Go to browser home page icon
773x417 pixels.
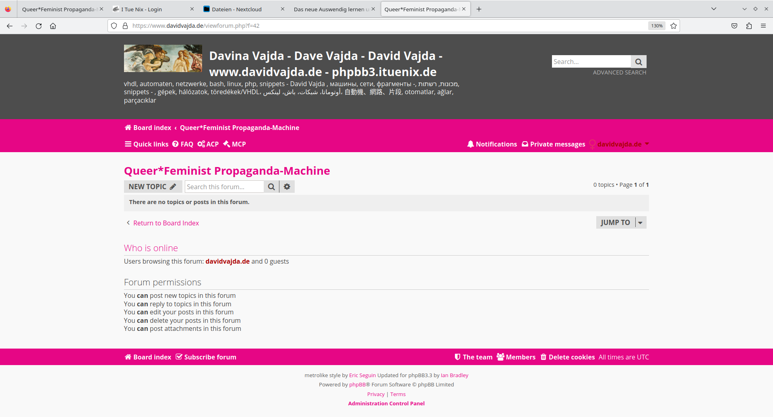click(x=53, y=26)
